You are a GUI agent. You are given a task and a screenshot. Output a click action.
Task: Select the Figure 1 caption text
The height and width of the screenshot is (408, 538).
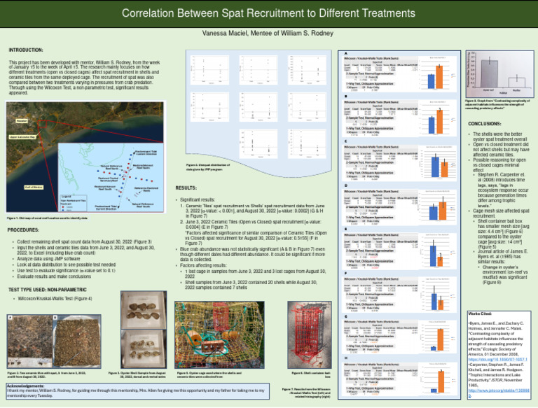click(47, 218)
